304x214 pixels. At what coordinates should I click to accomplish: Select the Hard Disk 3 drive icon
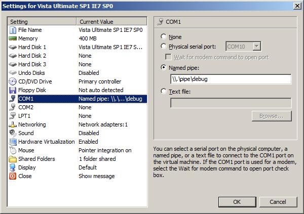click(x=13, y=64)
